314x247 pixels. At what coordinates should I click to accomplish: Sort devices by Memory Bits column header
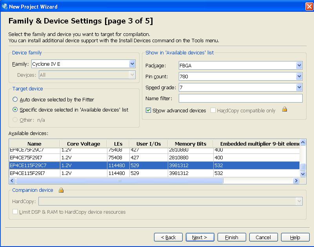click(x=191, y=144)
